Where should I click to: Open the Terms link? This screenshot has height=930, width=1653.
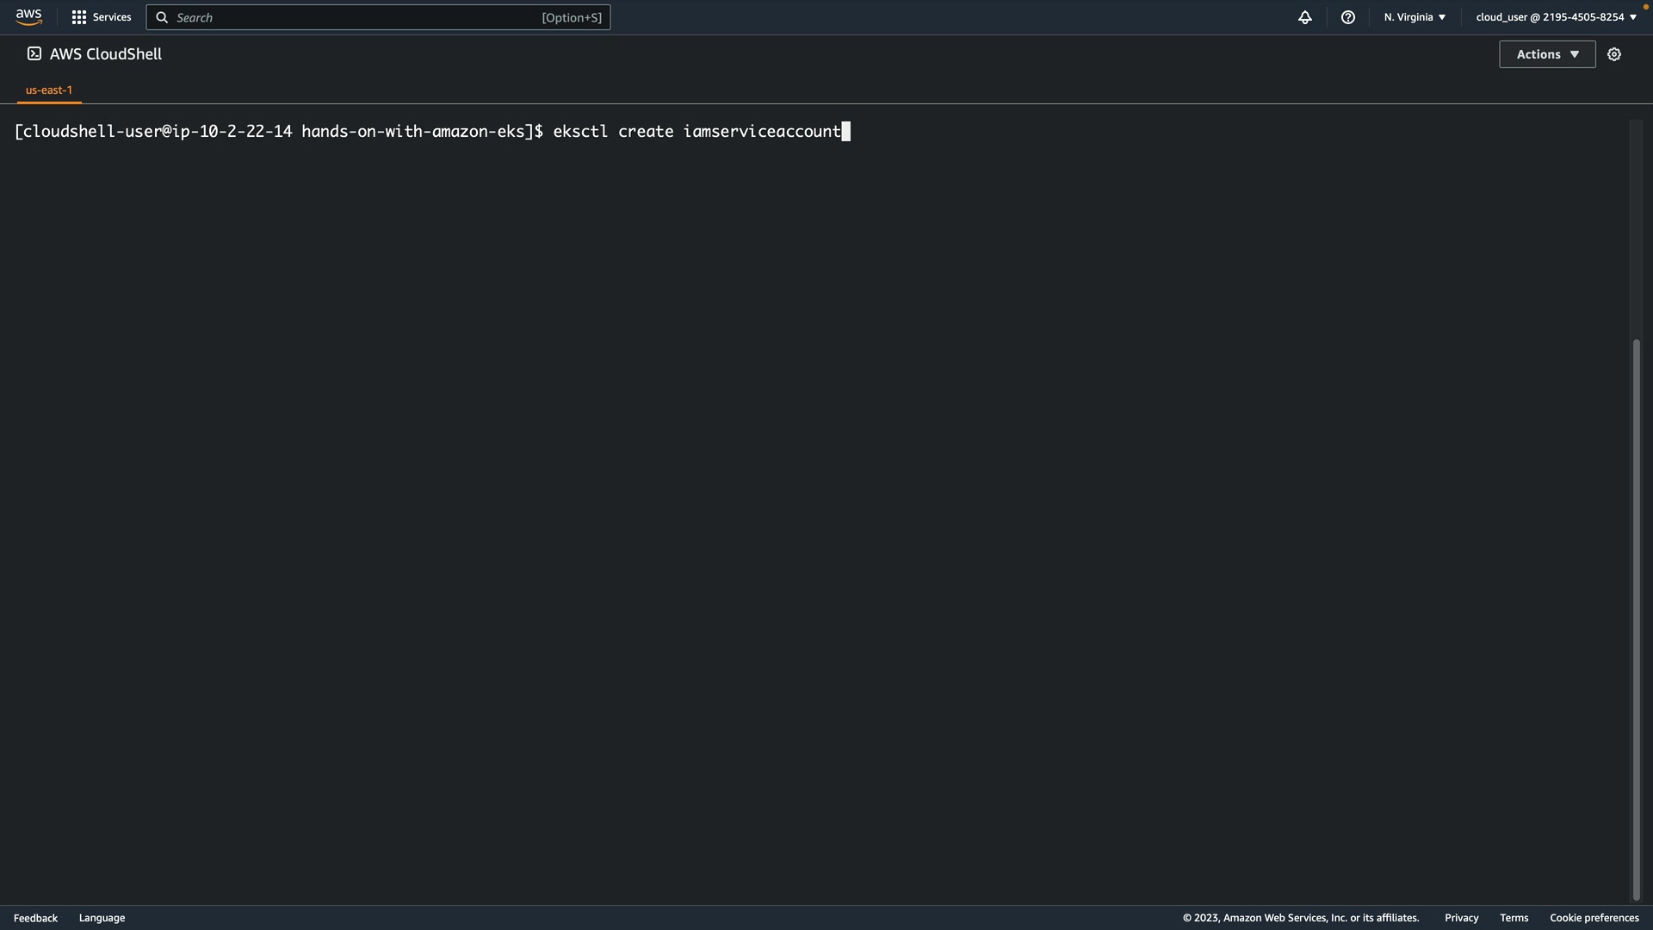[1514, 918]
